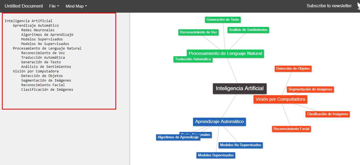Open the File dropdown menu
Image resolution: width=360 pixels, height=165 pixels.
[x=54, y=6]
